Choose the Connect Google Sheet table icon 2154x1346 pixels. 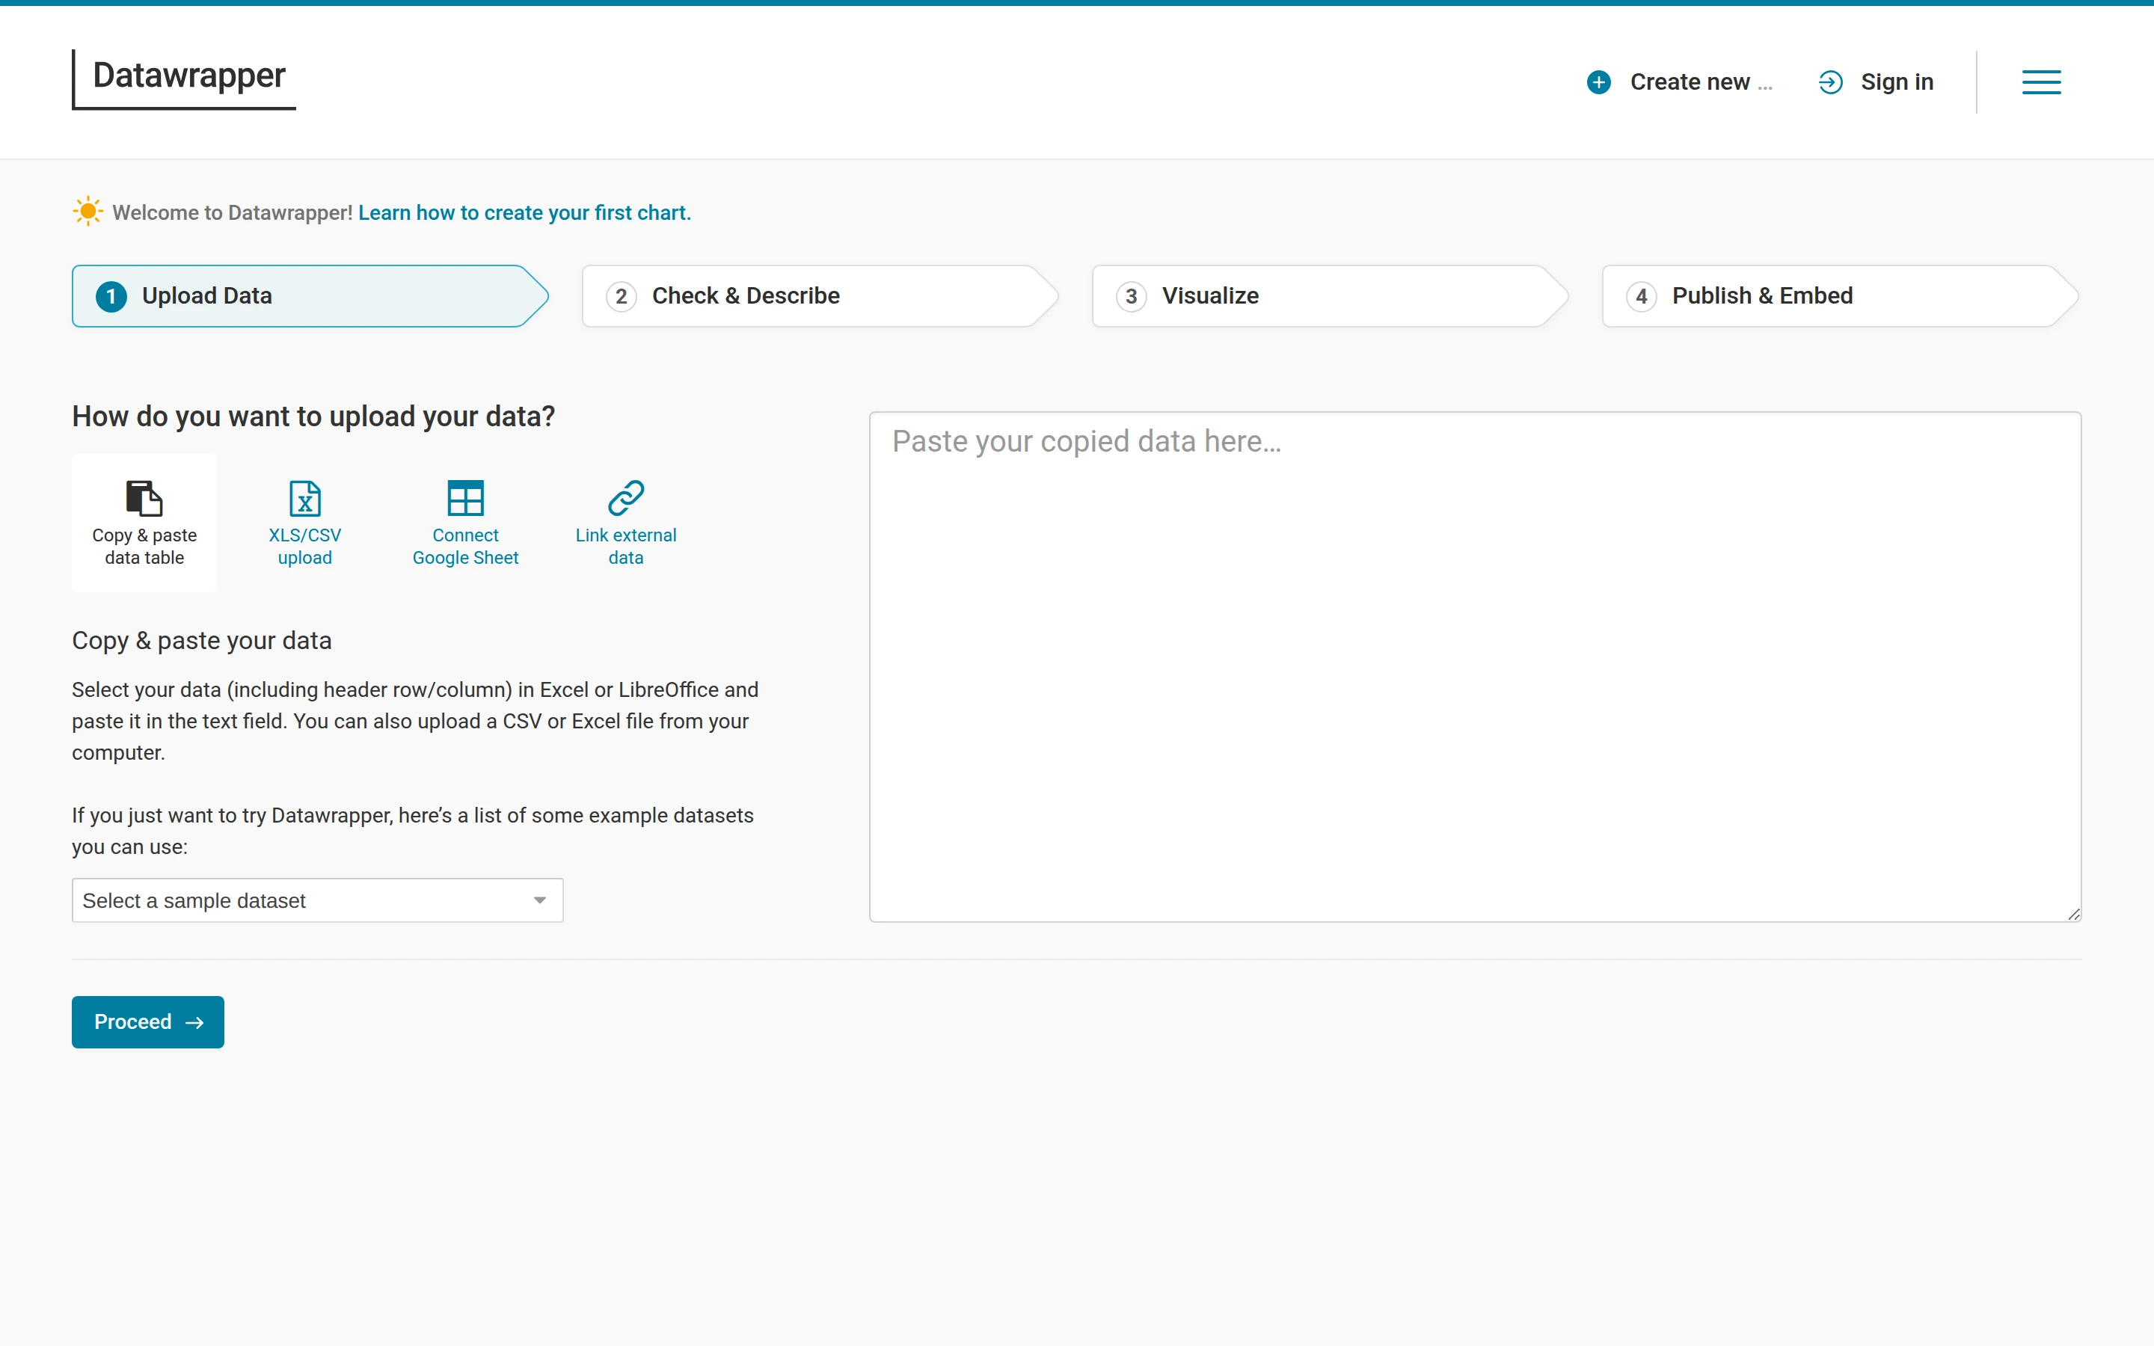click(465, 497)
